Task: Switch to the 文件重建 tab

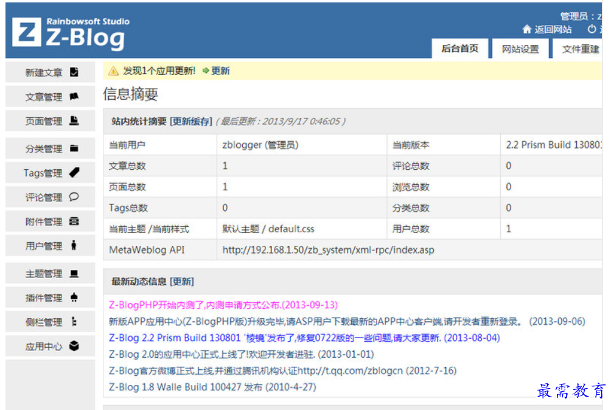Action: 578,49
